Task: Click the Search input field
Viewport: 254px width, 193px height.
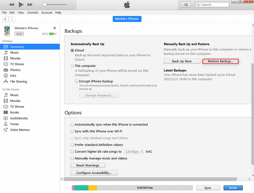Action: pos(212,5)
